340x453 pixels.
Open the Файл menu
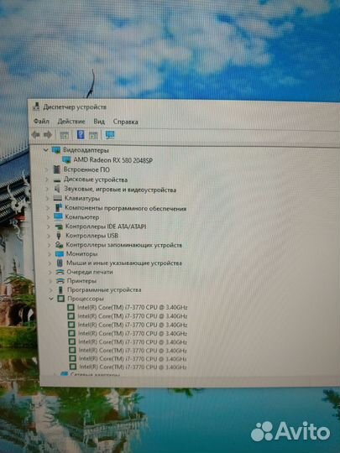pyautogui.click(x=41, y=121)
